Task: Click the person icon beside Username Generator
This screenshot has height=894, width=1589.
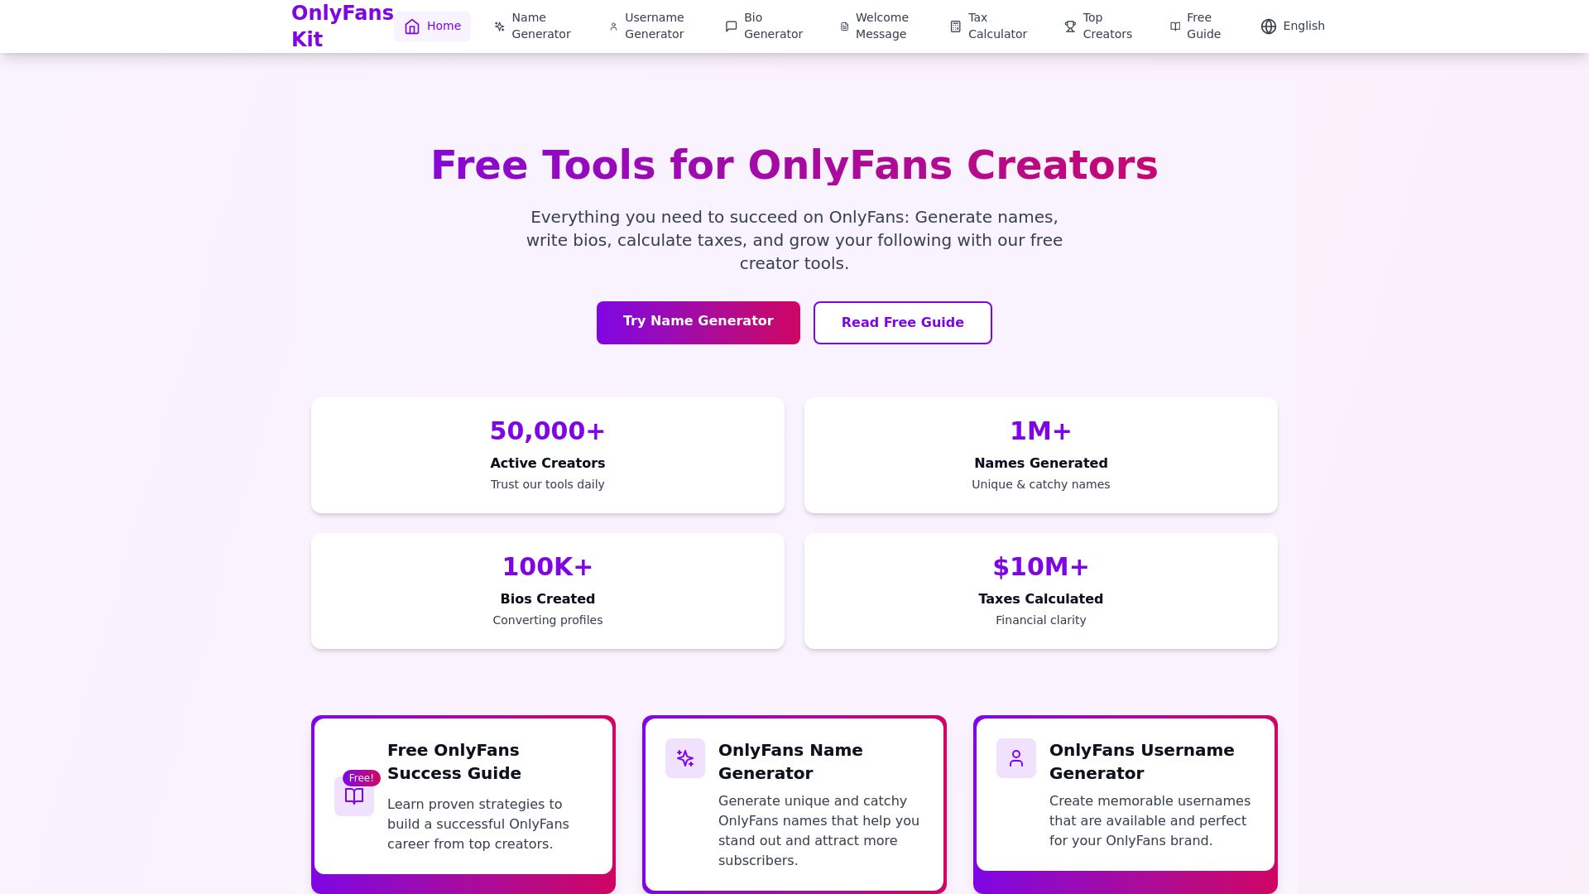Action: pos(612,26)
